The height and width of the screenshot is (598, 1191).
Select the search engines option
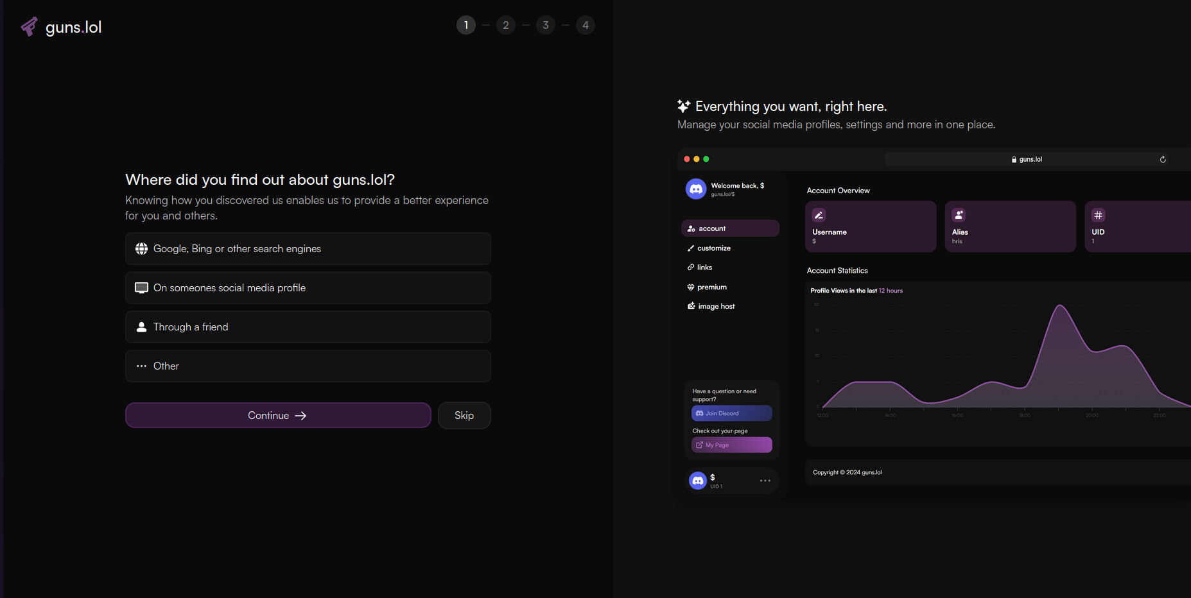click(308, 249)
